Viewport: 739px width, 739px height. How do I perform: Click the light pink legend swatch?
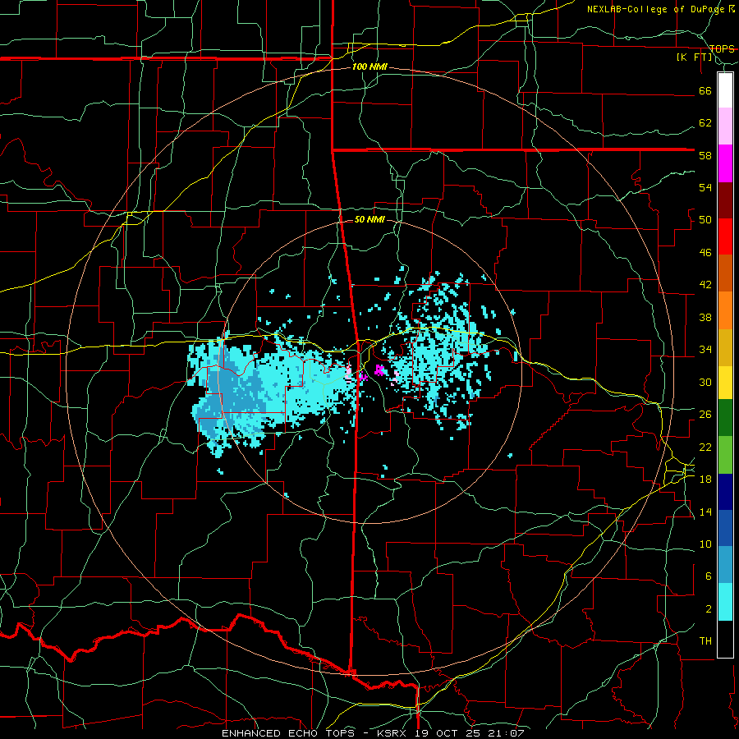click(725, 126)
